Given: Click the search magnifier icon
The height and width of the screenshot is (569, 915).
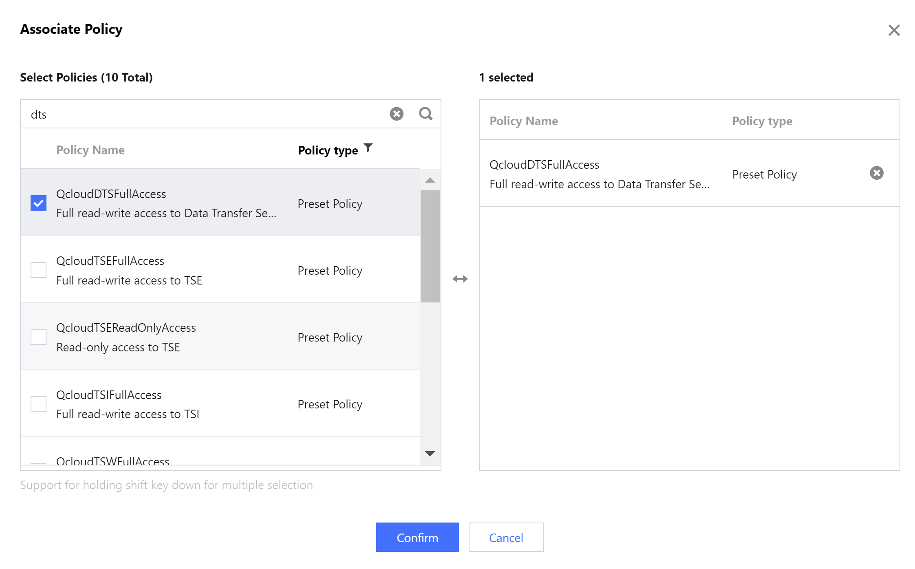Looking at the screenshot, I should coord(426,114).
